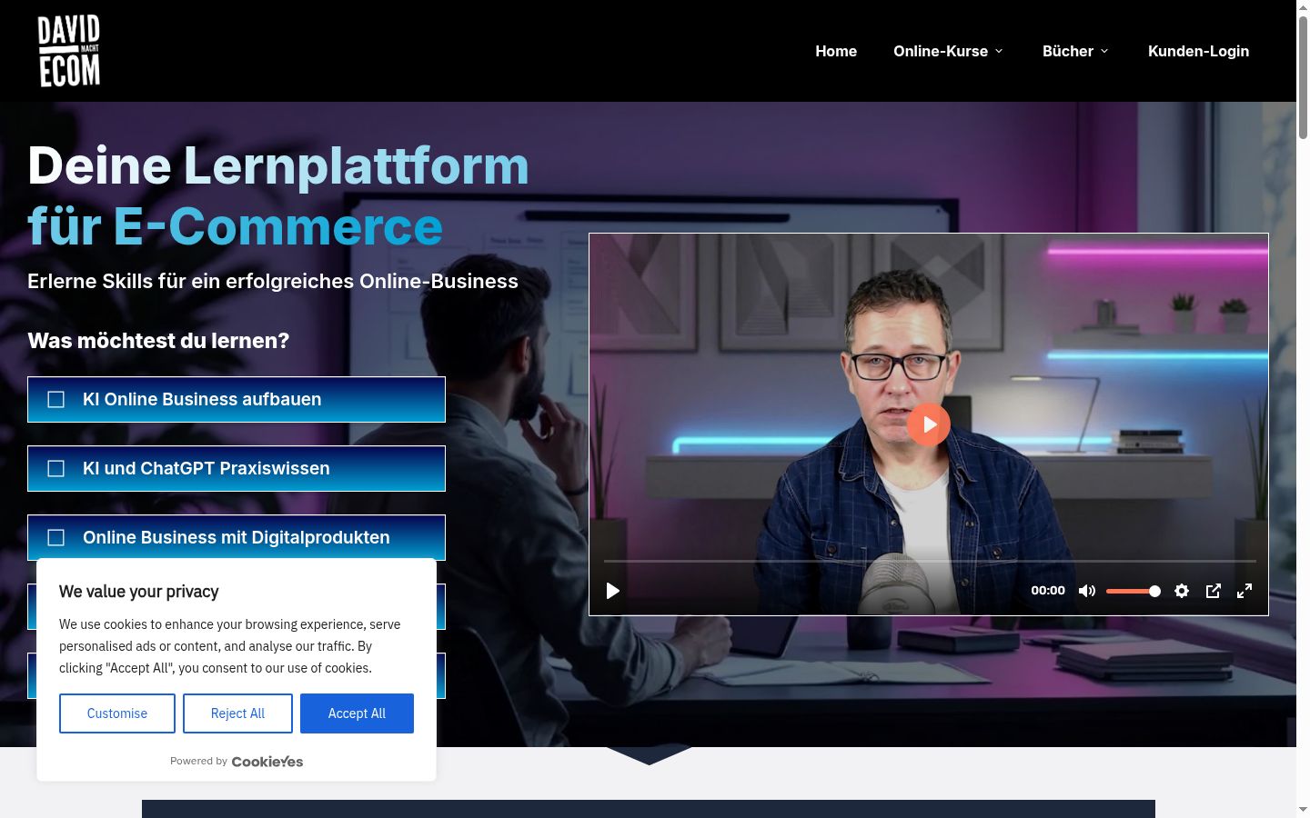1310x818 pixels.
Task: Click the Customise cookies button
Action: pos(117,713)
